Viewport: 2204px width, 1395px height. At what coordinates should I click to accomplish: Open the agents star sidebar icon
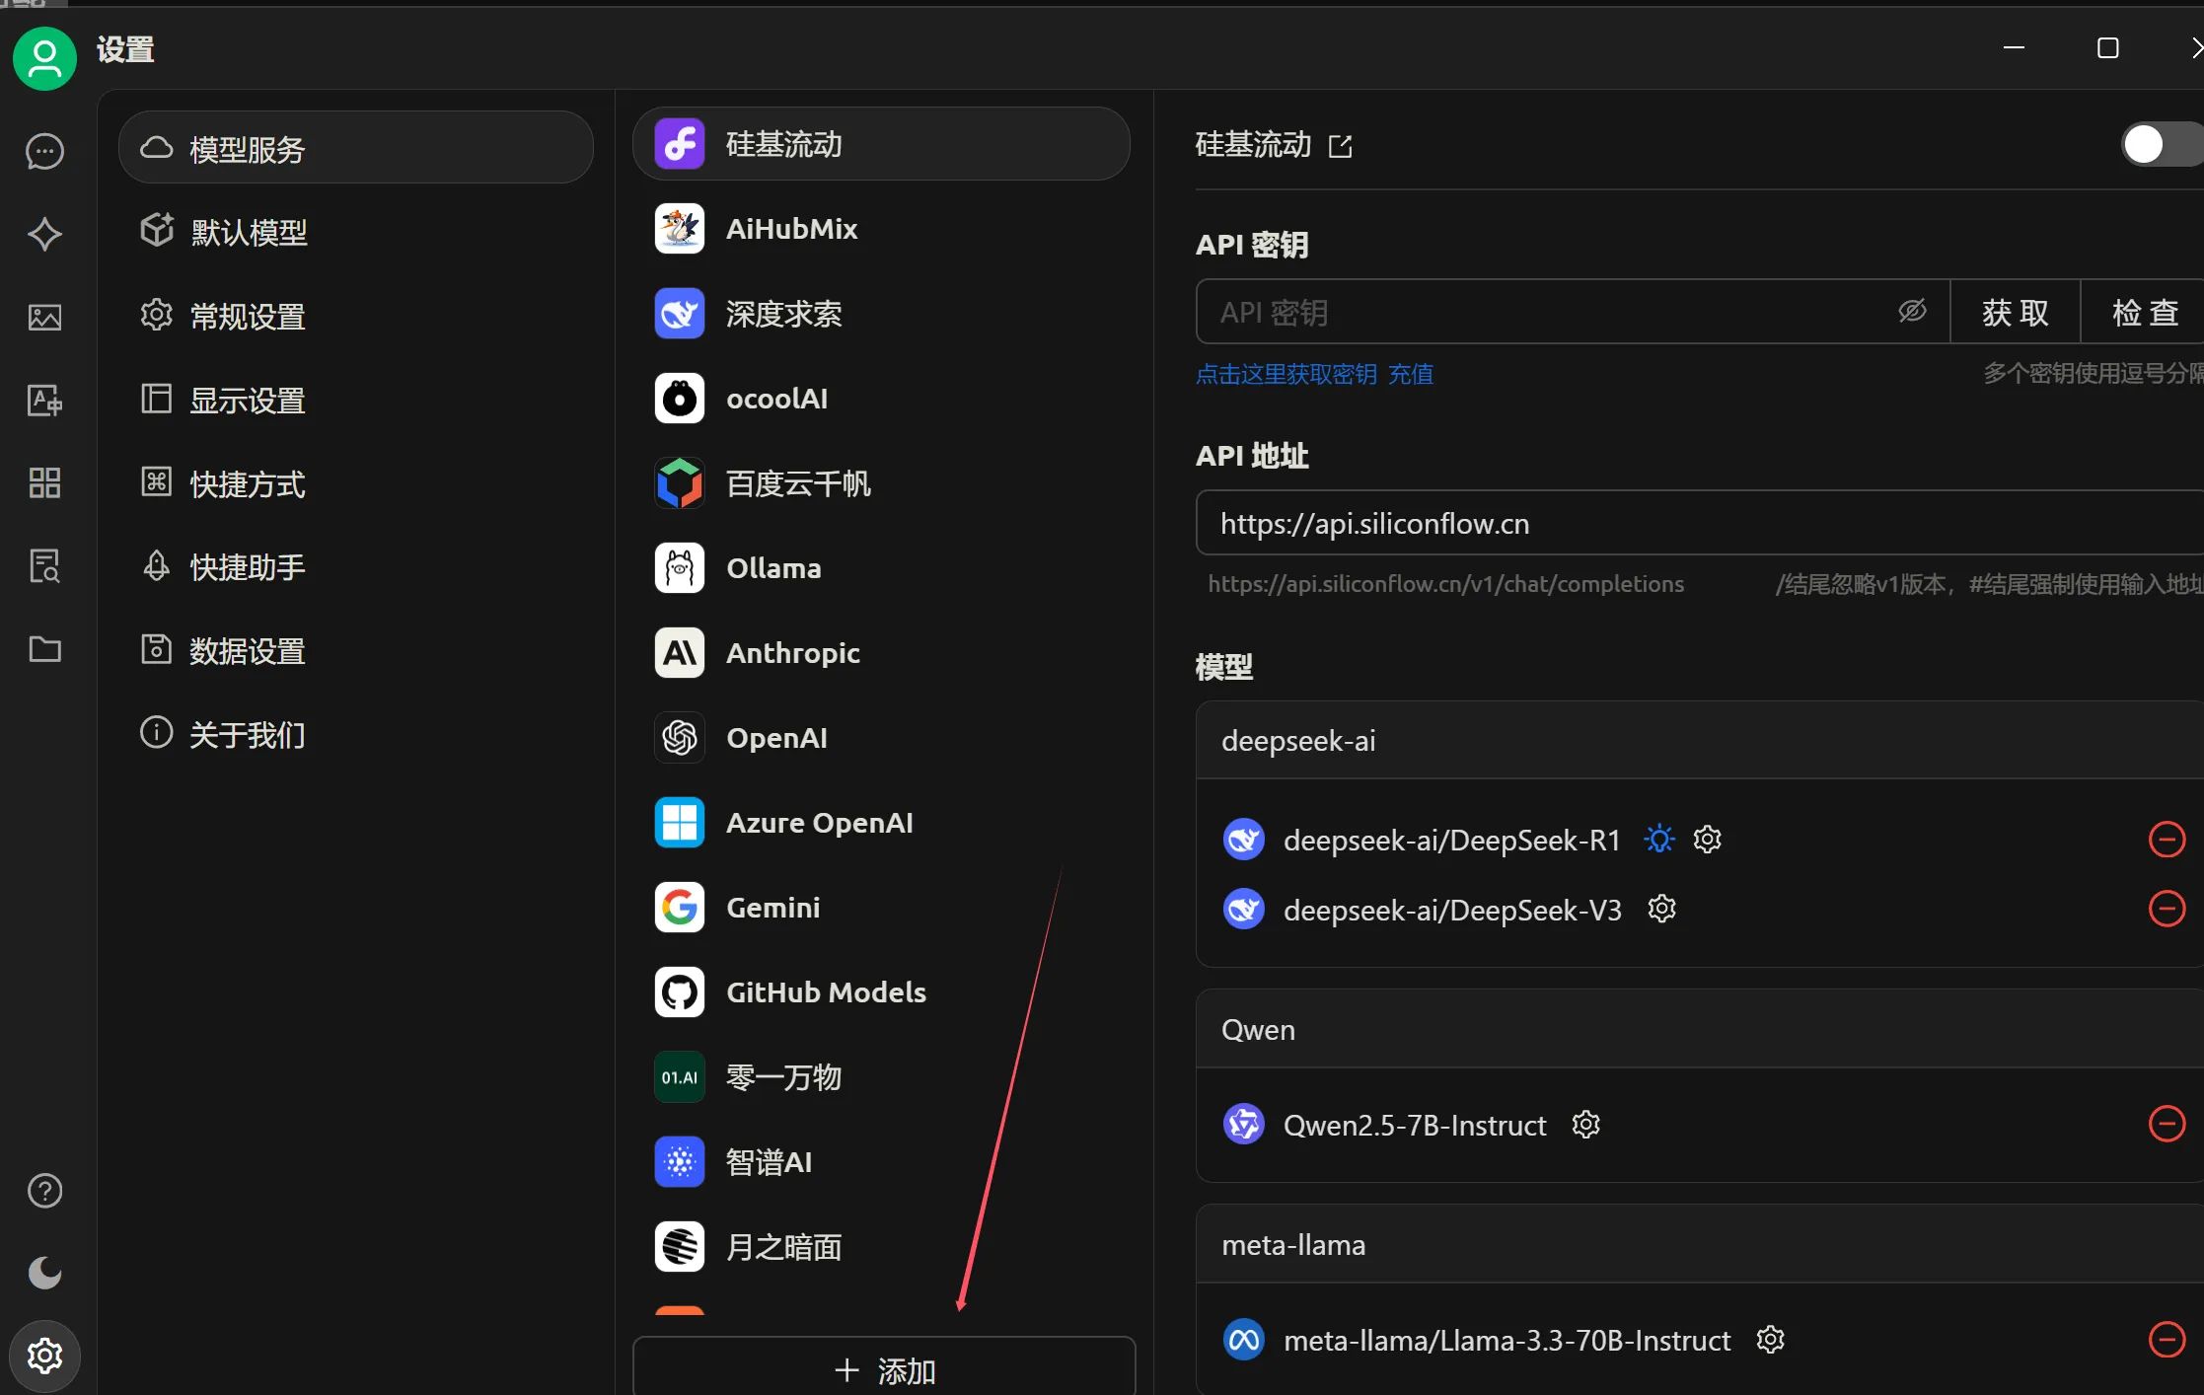pos(44,235)
